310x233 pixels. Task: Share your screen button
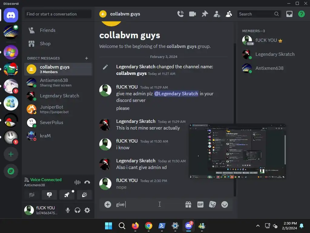click(49, 195)
